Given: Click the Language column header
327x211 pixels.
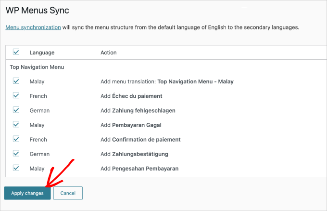Looking at the screenshot, I should tap(42, 53).
